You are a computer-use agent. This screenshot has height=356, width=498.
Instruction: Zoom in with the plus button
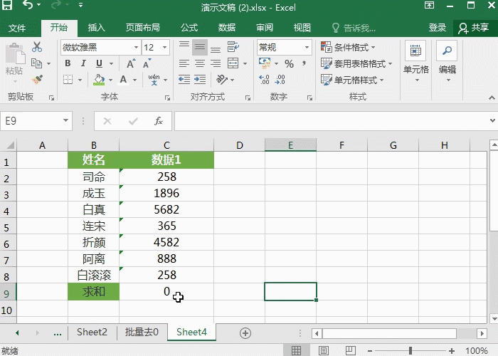pyautogui.click(x=452, y=350)
